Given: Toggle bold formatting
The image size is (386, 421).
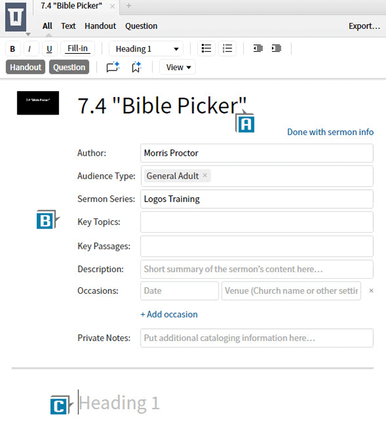Looking at the screenshot, I should click(12, 49).
